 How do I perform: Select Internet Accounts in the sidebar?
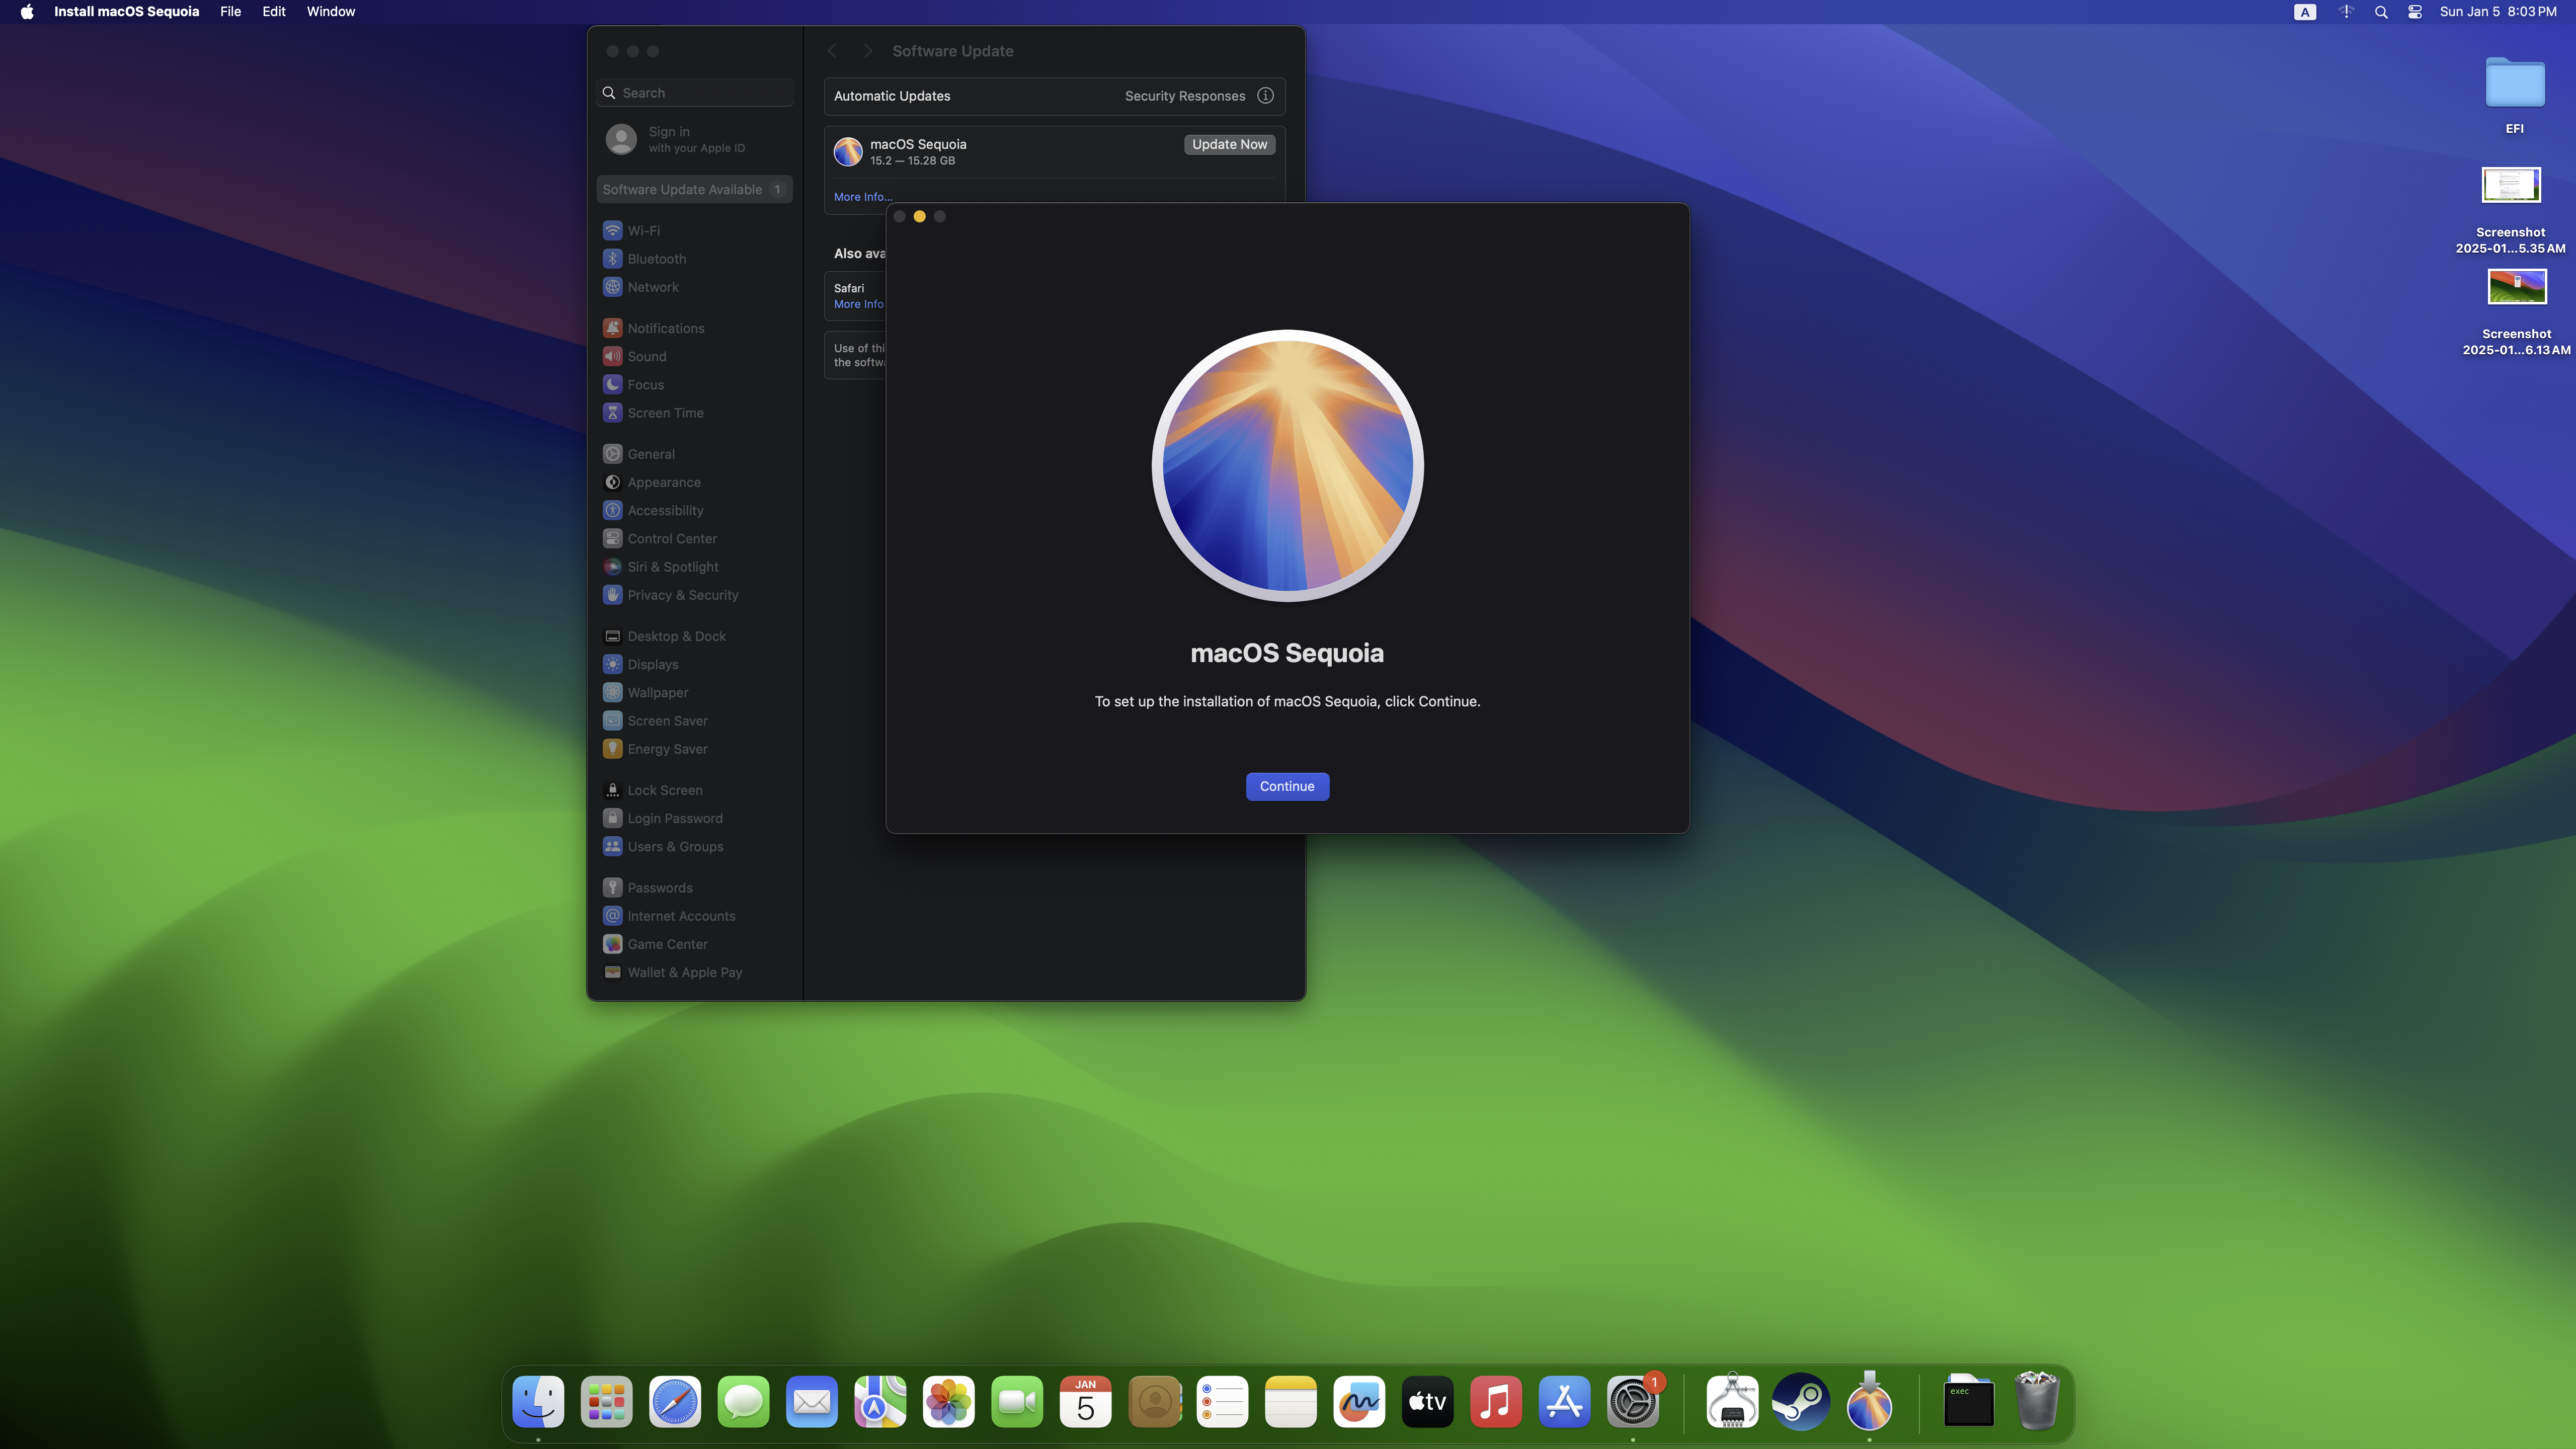[695, 915]
